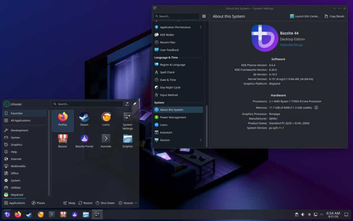The width and height of the screenshot is (353, 221).
Task: Click System Settings task on the taskbar
Action: pos(97,214)
